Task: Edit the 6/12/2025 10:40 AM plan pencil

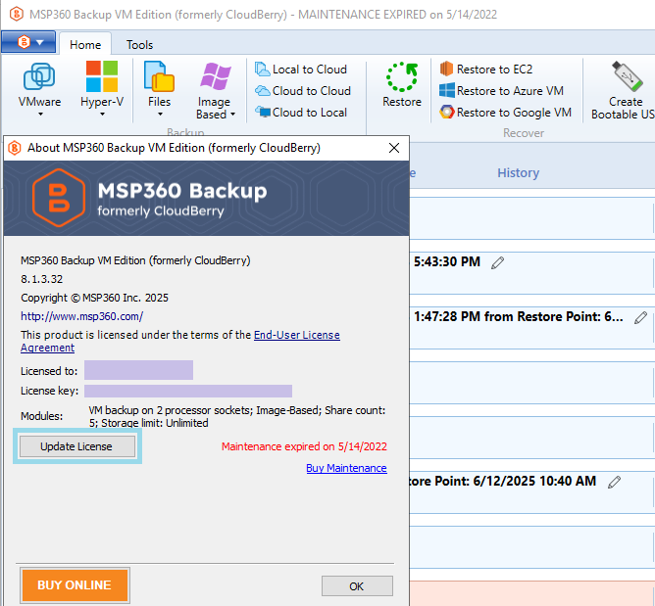Action: click(x=614, y=482)
